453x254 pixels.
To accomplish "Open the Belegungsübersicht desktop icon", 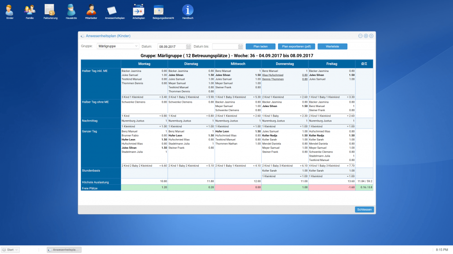I will click(163, 12).
